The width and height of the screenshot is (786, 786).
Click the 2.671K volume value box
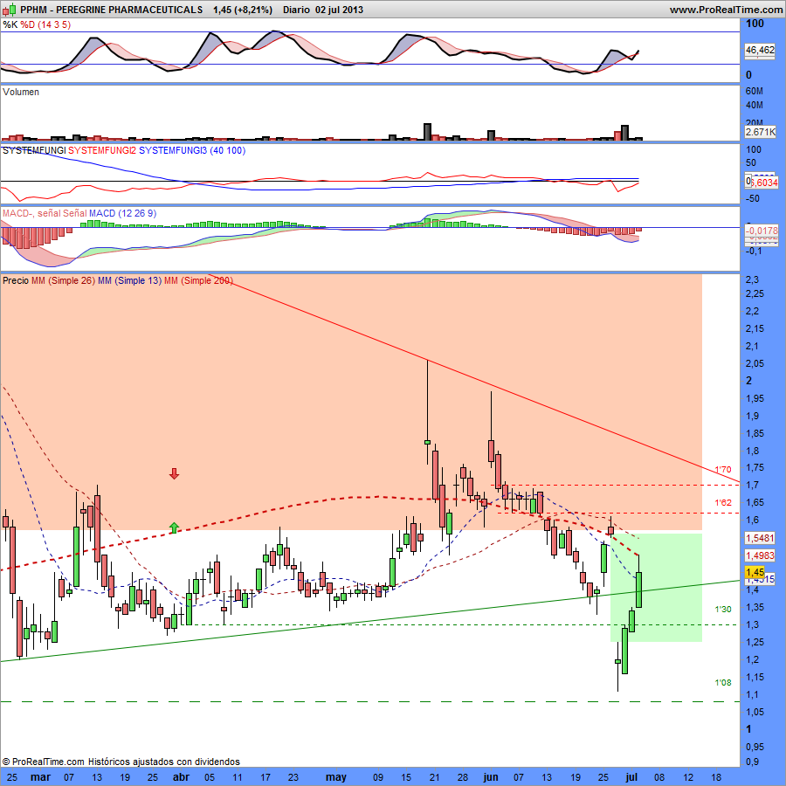coord(760,132)
